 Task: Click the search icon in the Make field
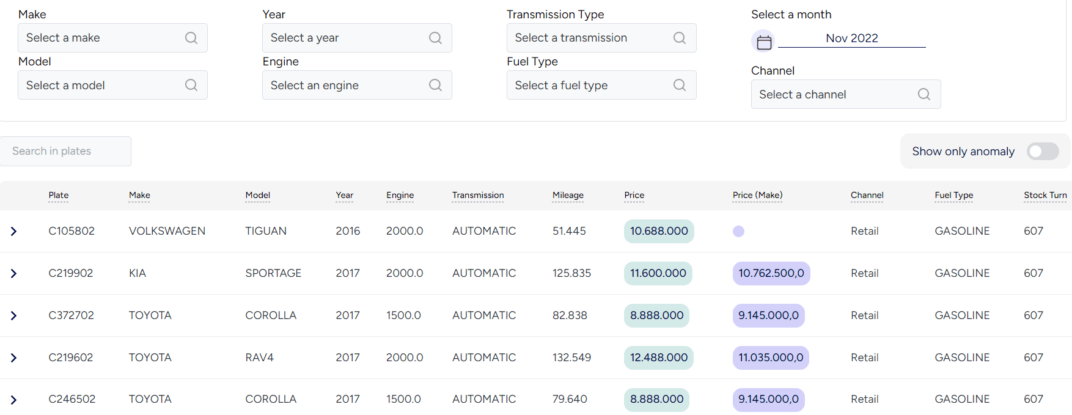[x=191, y=38]
